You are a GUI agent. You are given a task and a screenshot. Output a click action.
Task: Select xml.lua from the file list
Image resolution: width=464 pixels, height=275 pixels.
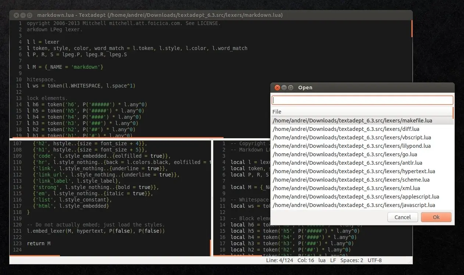tap(362, 188)
